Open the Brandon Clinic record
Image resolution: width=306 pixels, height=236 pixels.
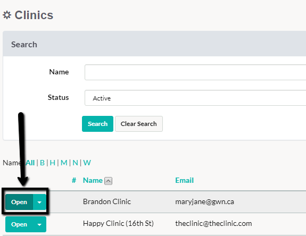tap(19, 202)
